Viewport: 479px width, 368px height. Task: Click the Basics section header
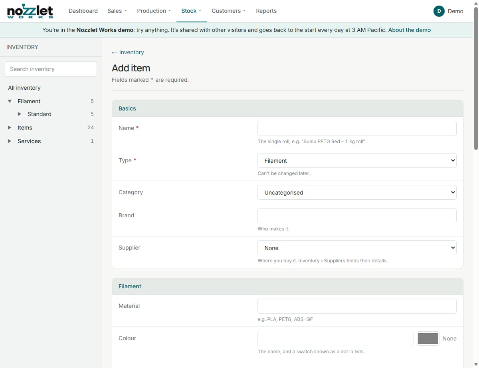(287, 108)
